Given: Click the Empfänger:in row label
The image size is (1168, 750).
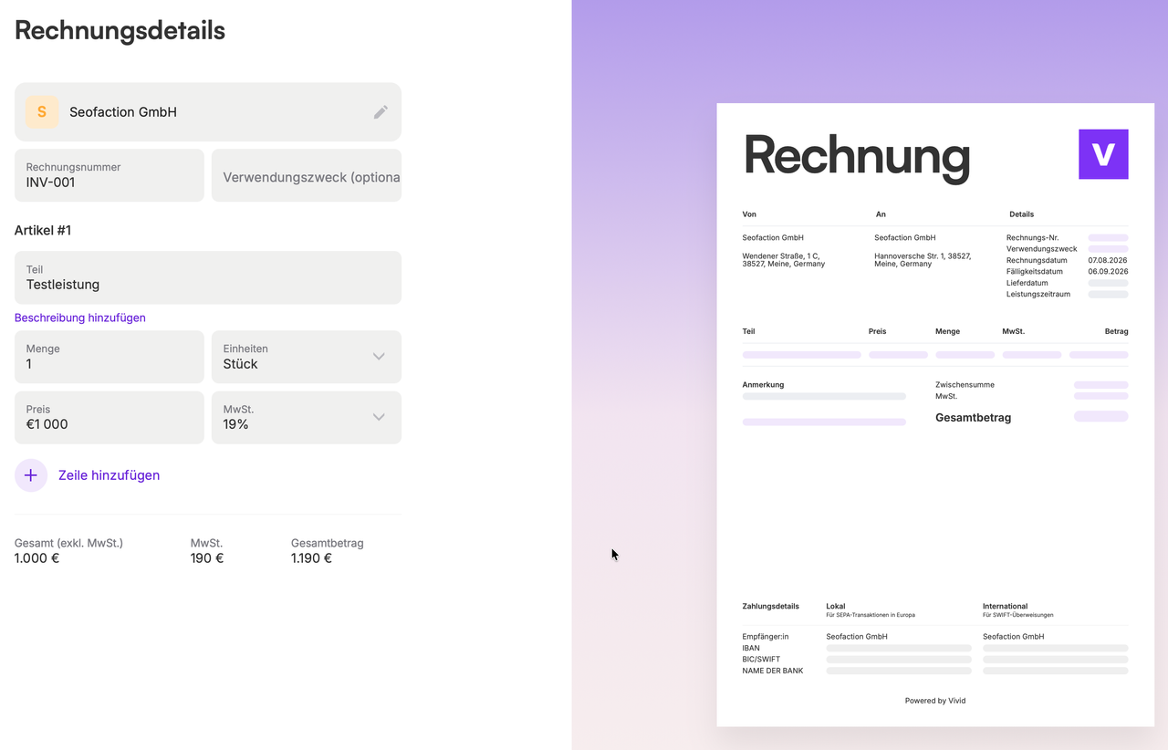Looking at the screenshot, I should [x=766, y=637].
